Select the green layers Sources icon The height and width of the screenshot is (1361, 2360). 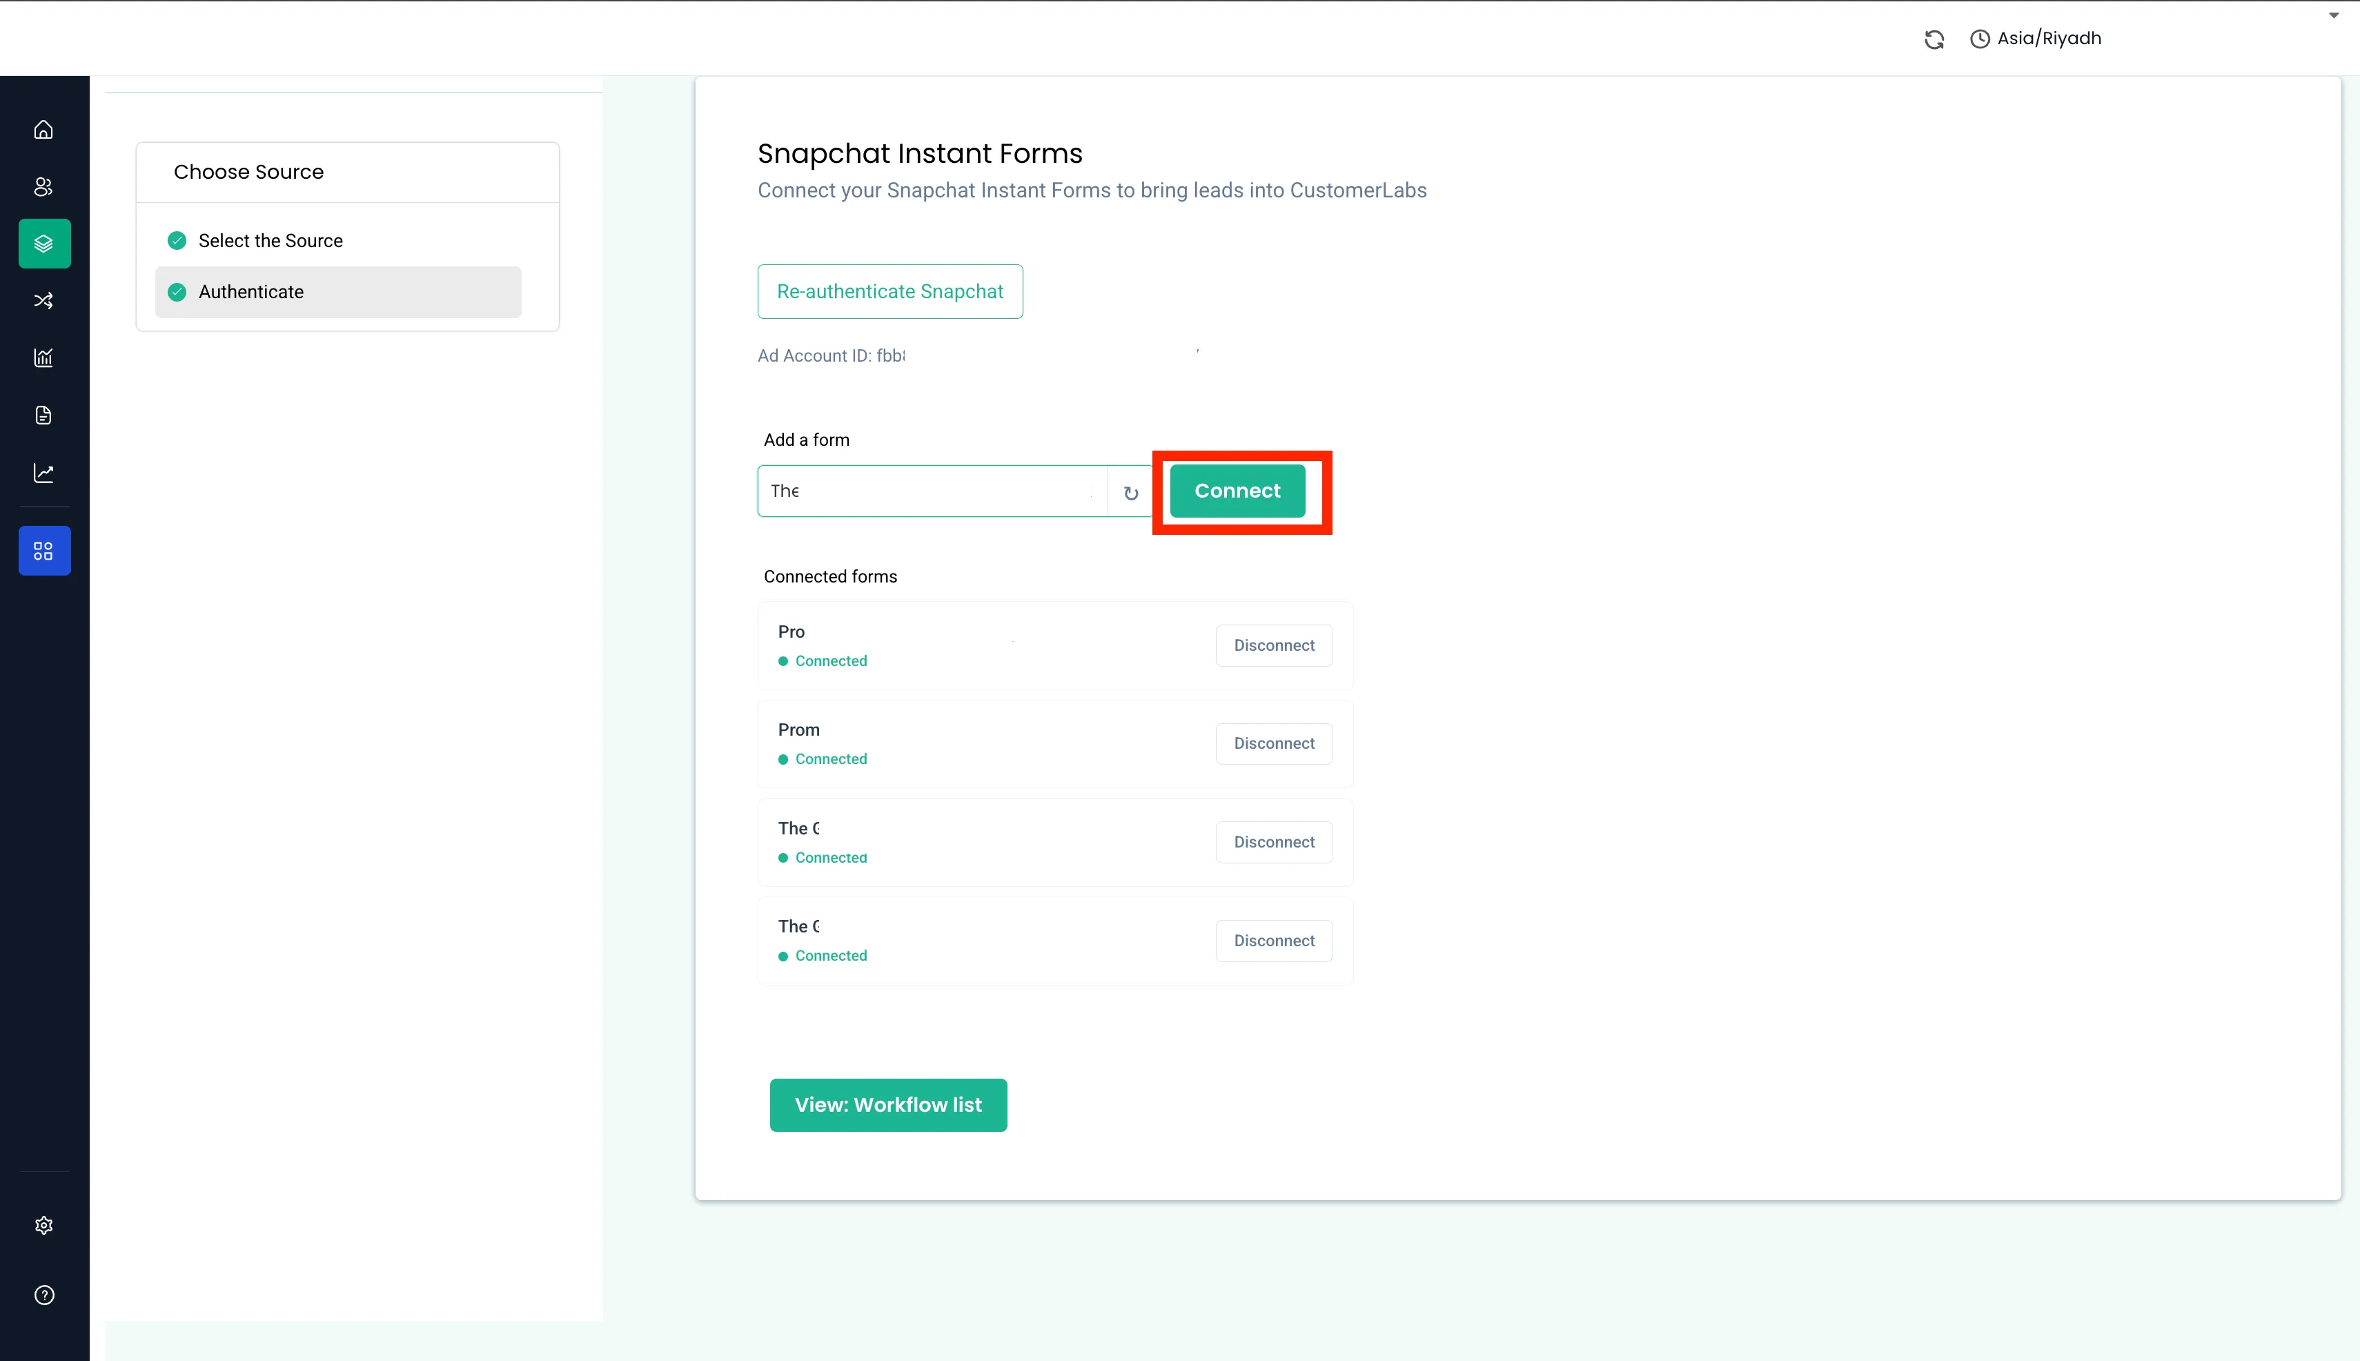[44, 244]
